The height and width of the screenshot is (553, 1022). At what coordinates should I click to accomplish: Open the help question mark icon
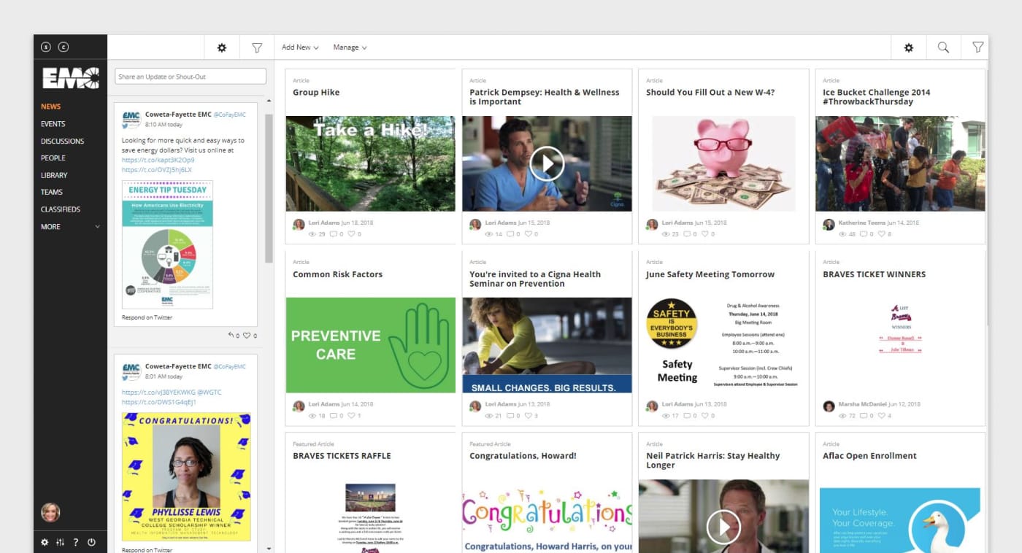(x=76, y=543)
